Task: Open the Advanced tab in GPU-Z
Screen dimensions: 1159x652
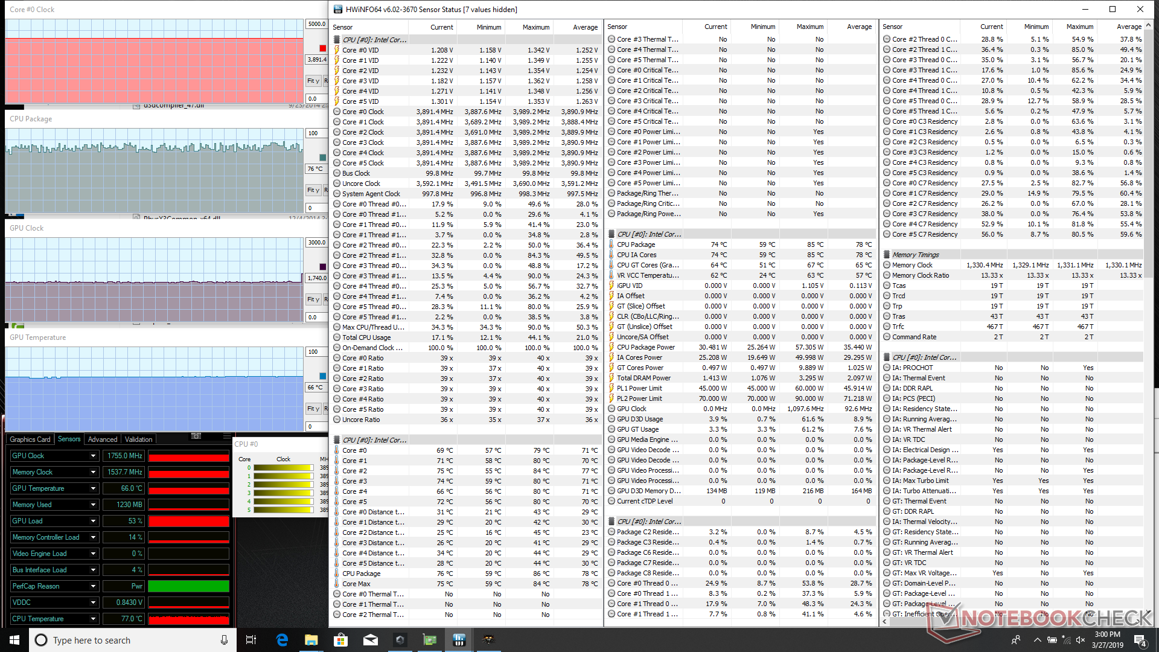Action: pos(103,439)
